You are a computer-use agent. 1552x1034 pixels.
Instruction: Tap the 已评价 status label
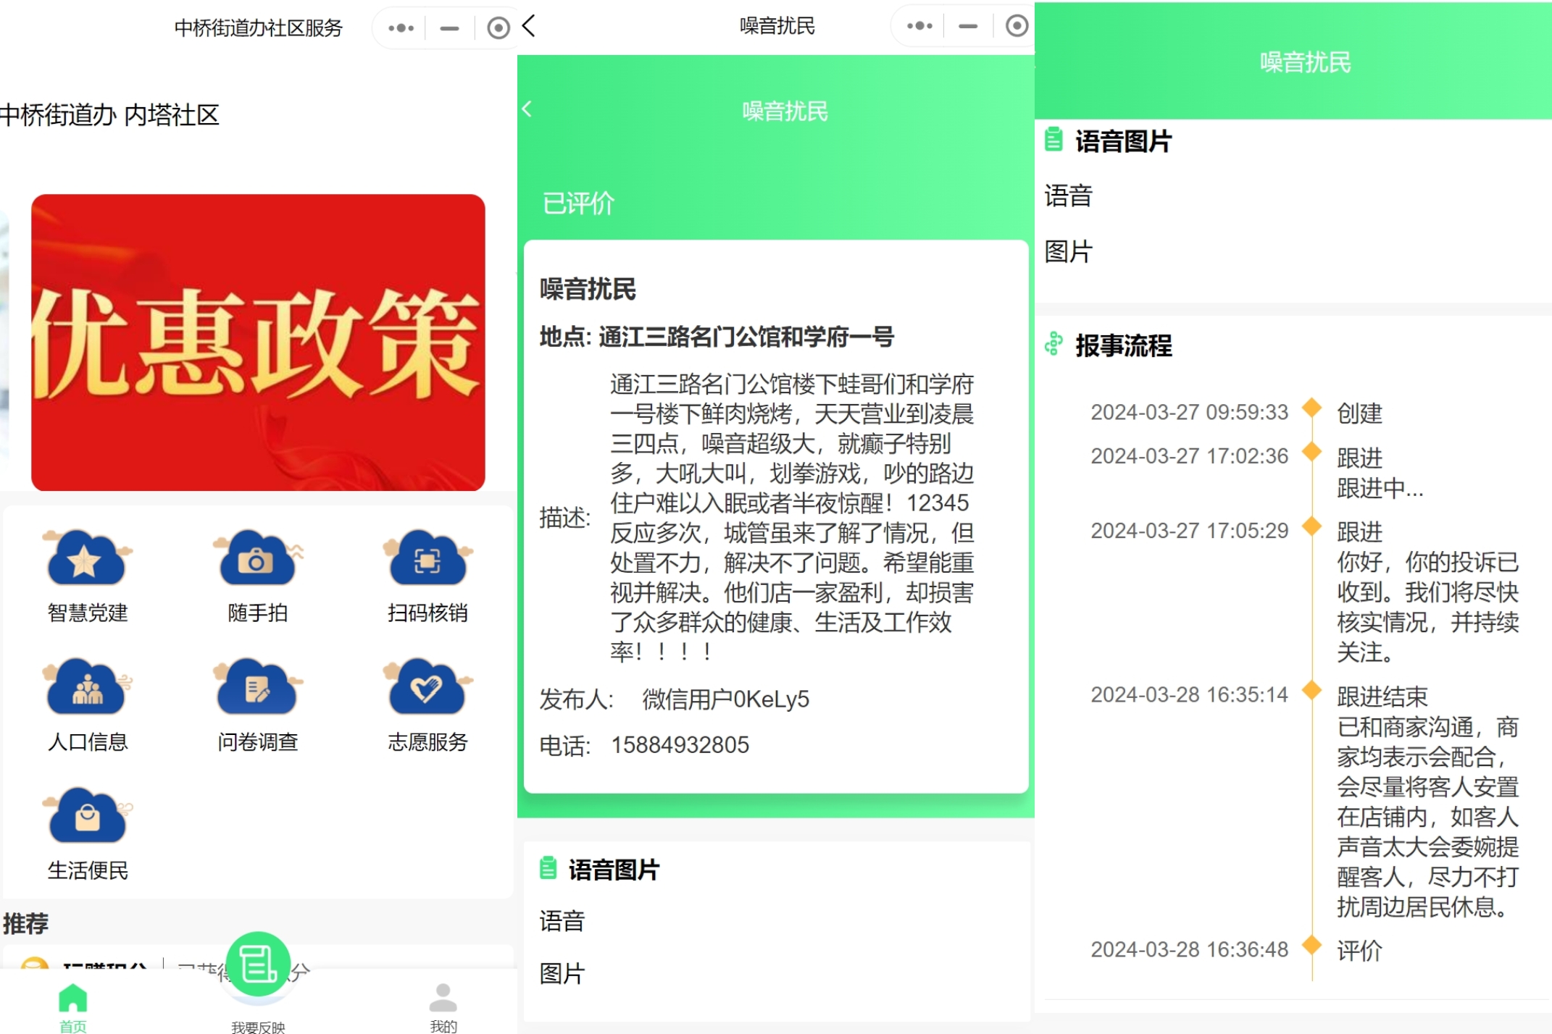coord(577,204)
